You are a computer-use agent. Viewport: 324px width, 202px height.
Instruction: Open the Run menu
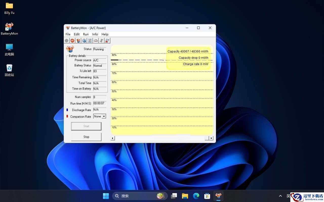(86, 34)
